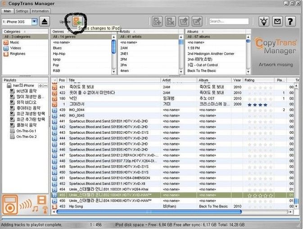Set the star rating on the highlighted row 455

260,196
